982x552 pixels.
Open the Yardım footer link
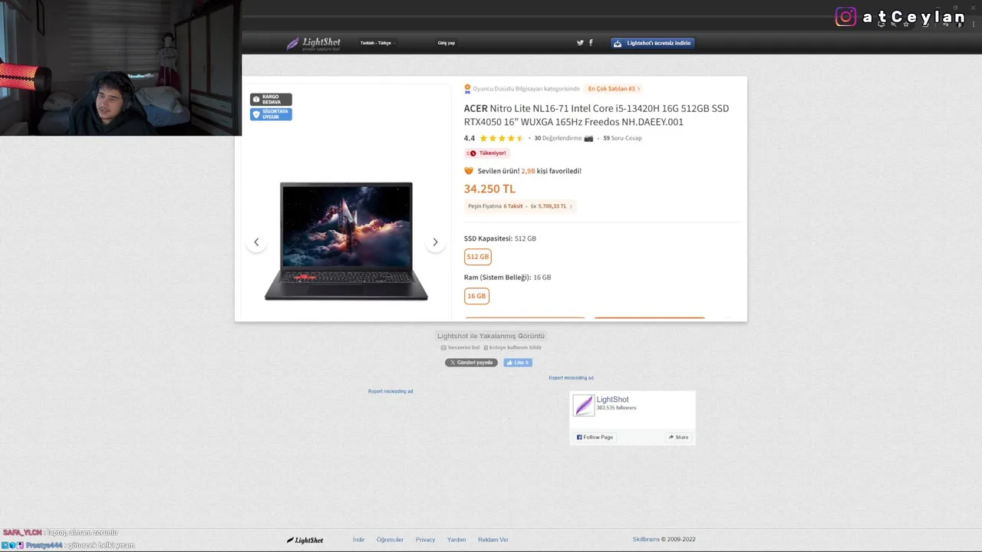click(456, 540)
